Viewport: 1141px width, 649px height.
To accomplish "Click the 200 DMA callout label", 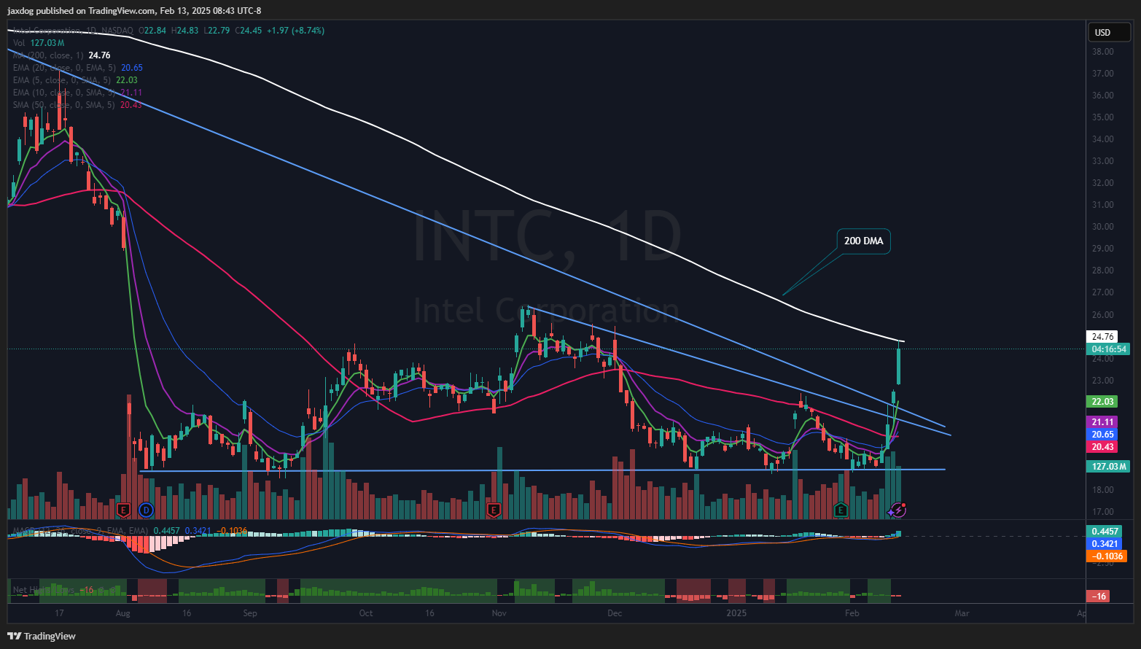I will click(x=863, y=241).
